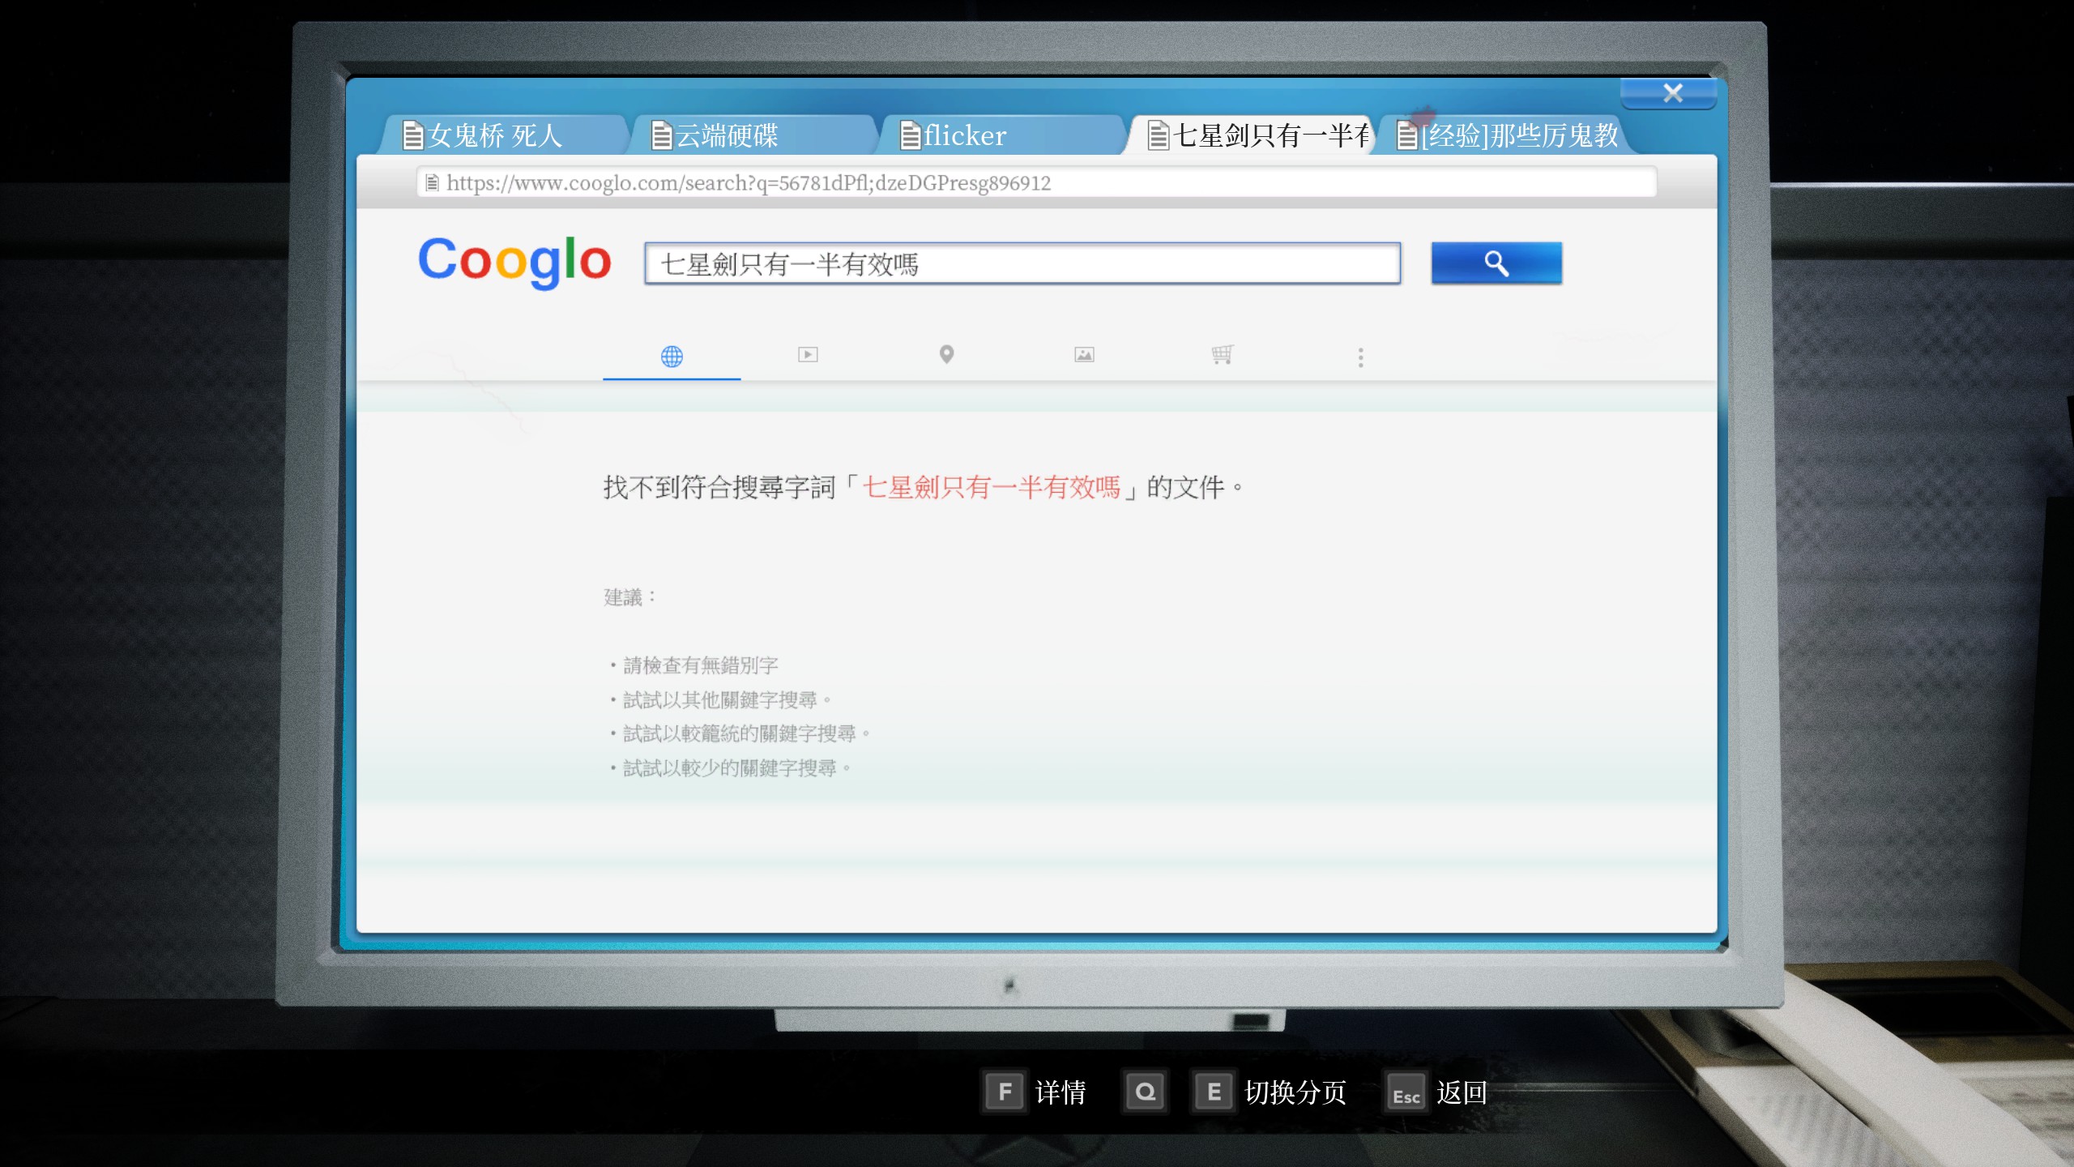Open the image results icon

coord(1084,354)
